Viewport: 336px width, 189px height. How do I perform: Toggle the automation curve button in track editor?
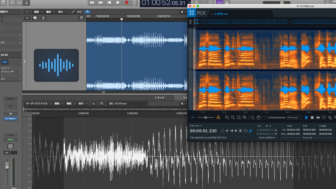[x=73, y=12]
